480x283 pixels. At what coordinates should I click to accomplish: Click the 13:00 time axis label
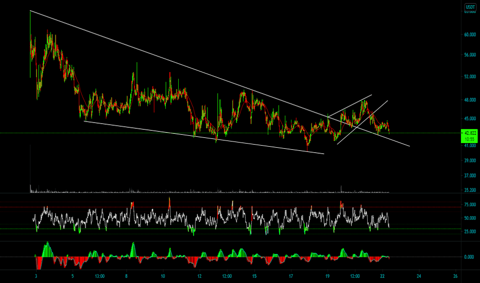[x=100, y=276]
